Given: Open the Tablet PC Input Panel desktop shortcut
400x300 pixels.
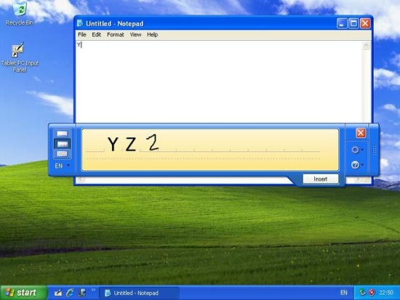Looking at the screenshot, I should point(20,57).
